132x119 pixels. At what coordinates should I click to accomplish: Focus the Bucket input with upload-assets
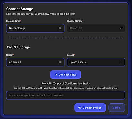tap(96, 62)
